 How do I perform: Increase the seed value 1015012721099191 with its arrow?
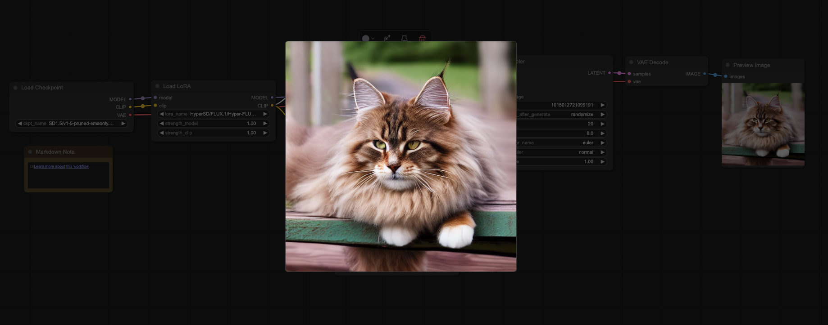(602, 105)
